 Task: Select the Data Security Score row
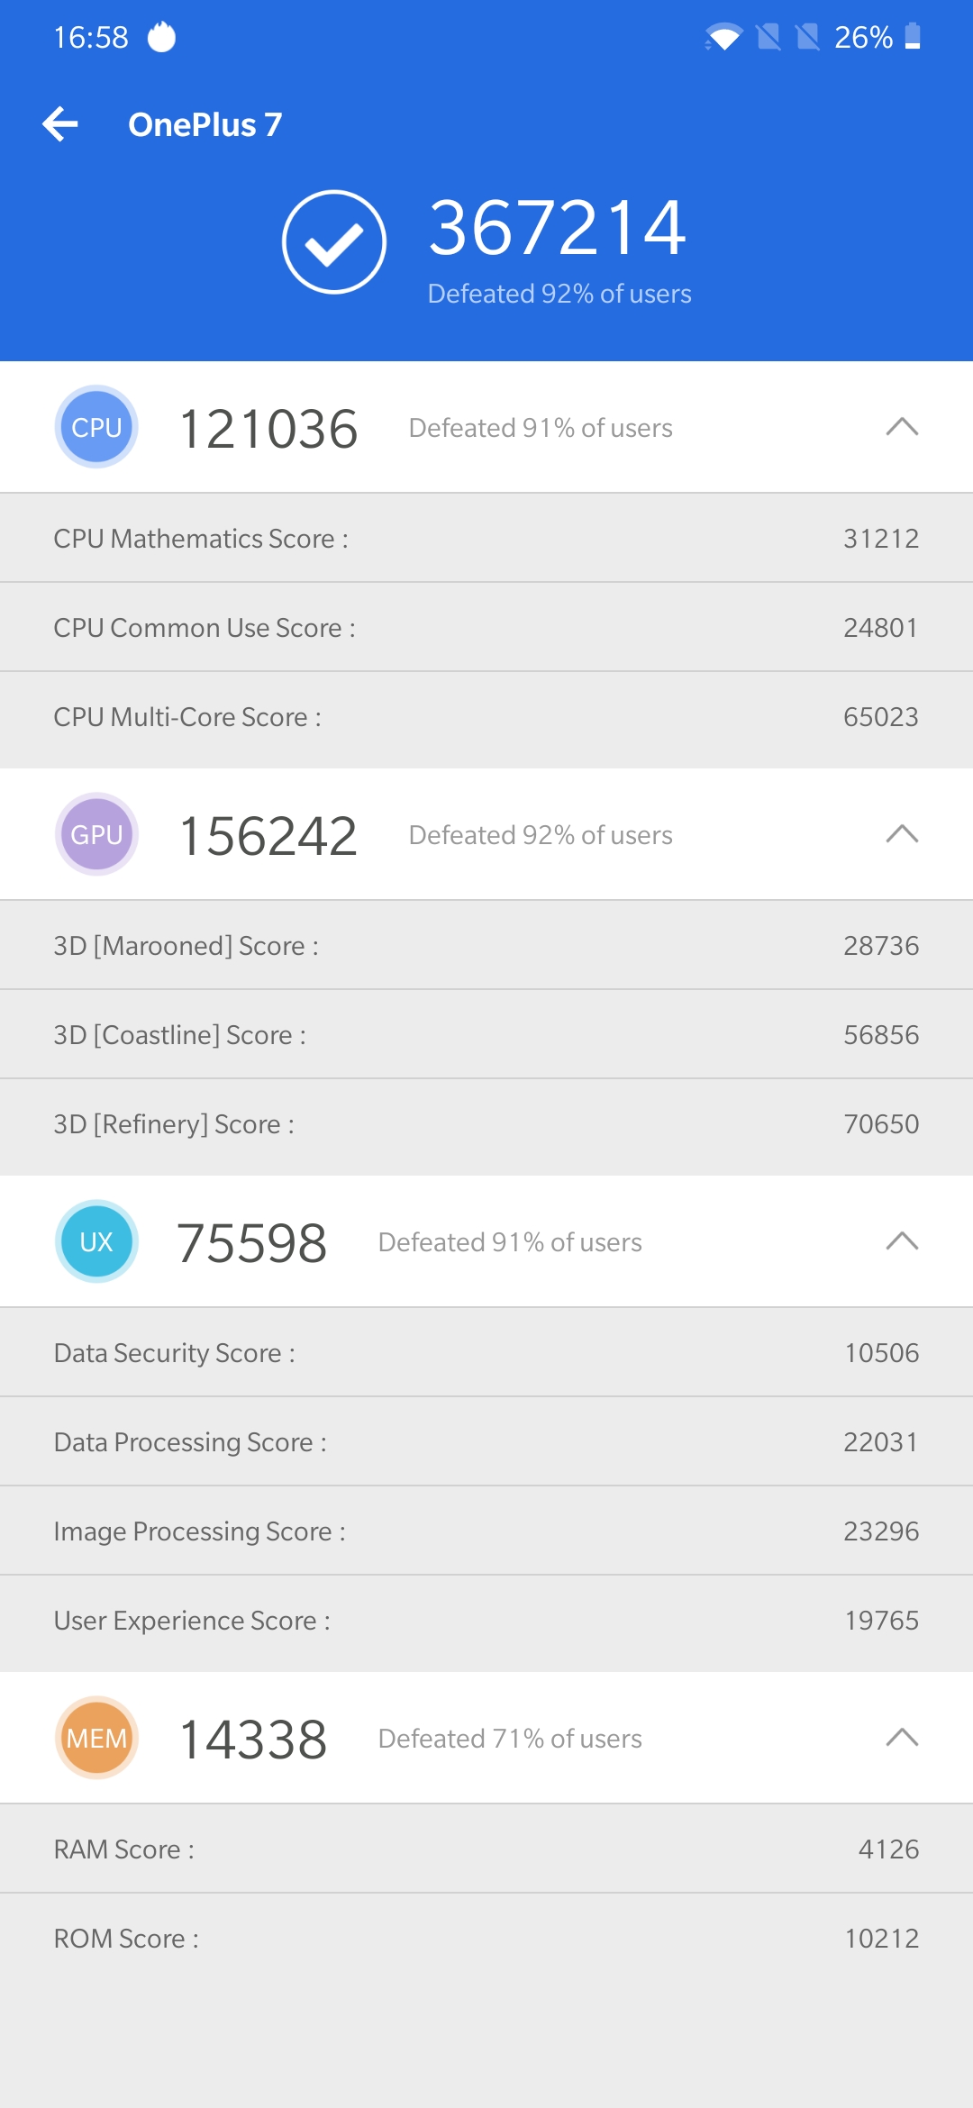pos(486,1353)
